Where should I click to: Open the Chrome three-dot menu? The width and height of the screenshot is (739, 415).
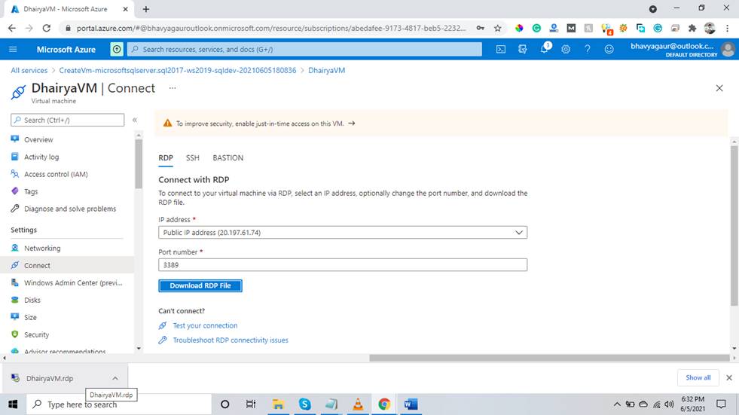click(728, 29)
